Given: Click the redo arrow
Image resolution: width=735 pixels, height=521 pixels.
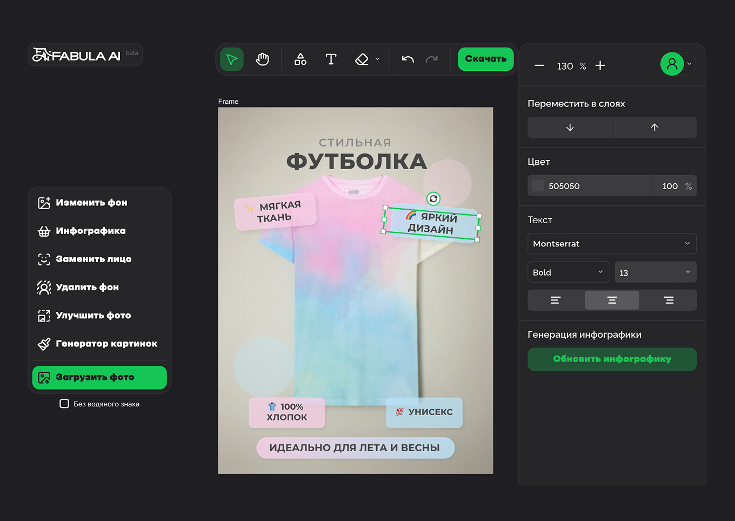Looking at the screenshot, I should click(431, 59).
